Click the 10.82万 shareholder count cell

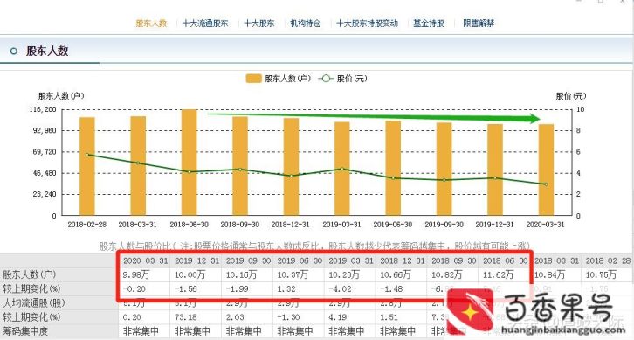447,274
